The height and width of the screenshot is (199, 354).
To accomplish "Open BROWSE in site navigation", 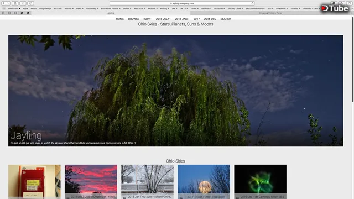I will (134, 19).
